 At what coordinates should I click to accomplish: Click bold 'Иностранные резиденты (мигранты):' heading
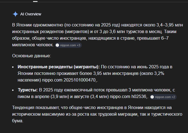[59, 67]
